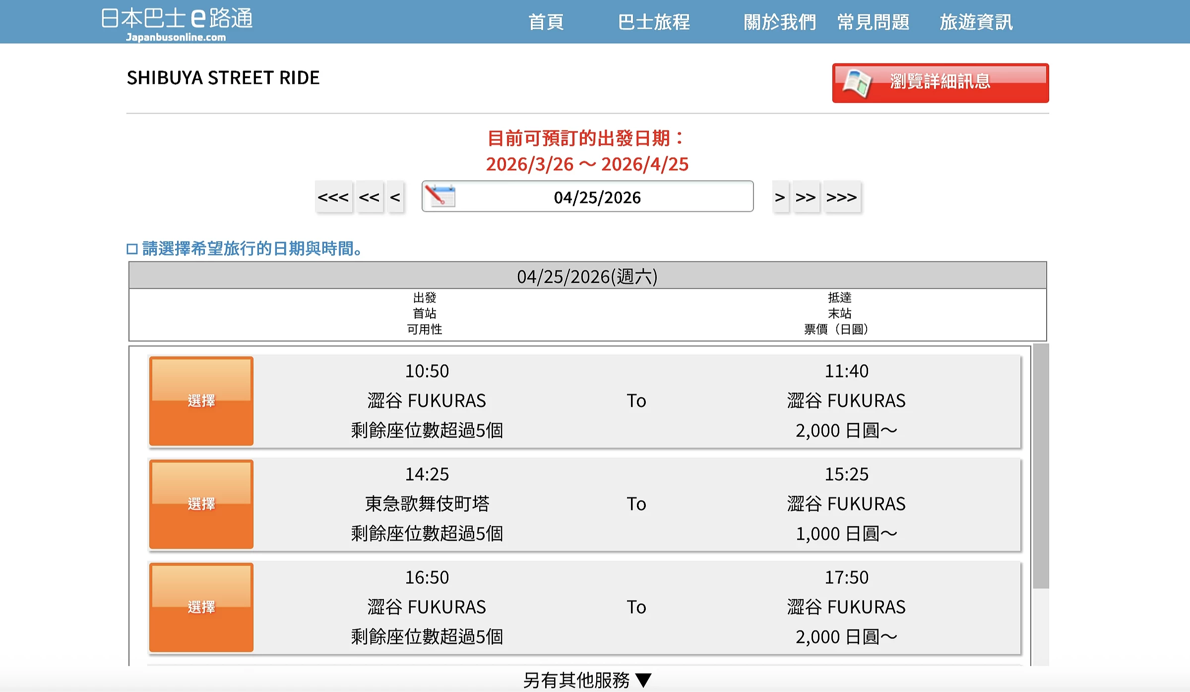Click the 15:25 arrival time text
1190x692 pixels.
click(846, 474)
